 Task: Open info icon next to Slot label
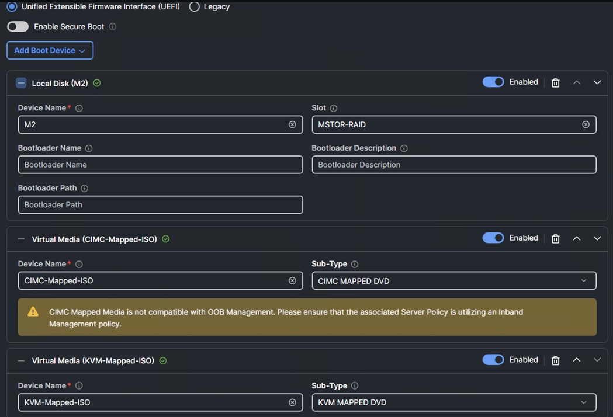pyautogui.click(x=334, y=108)
